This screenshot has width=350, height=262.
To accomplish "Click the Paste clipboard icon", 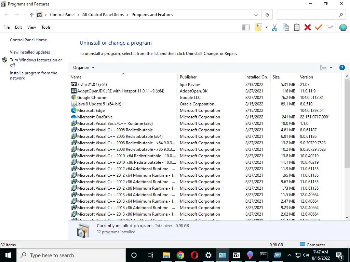I will (x=296, y=27).
